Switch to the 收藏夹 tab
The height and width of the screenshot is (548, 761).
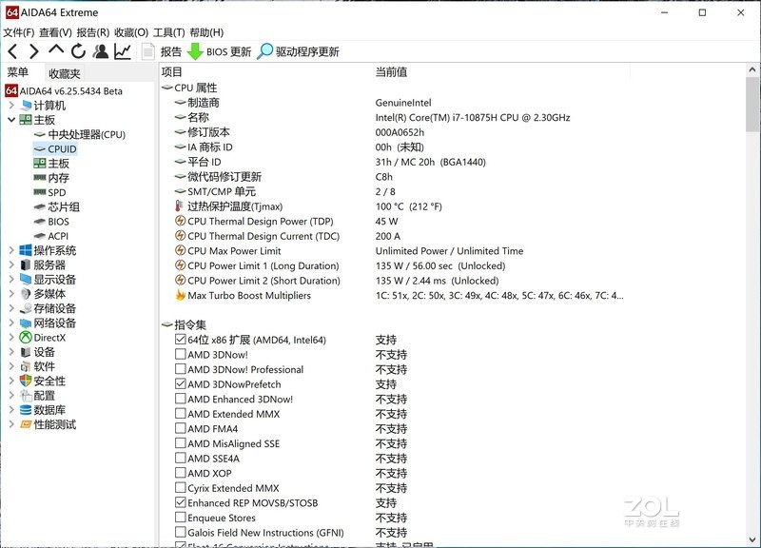pos(67,73)
